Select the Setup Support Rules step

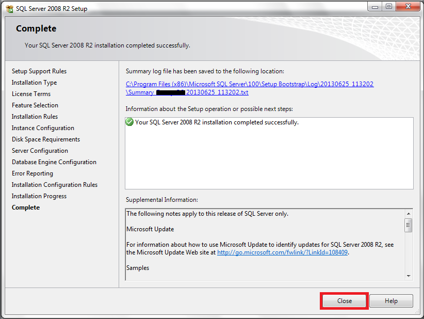[39, 71]
